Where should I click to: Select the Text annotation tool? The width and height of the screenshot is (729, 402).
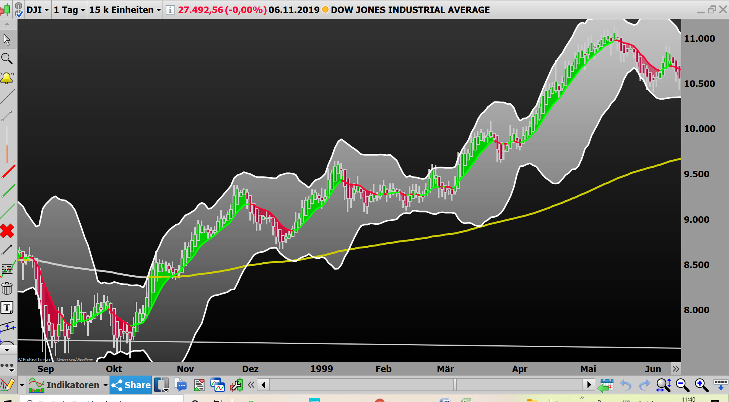coord(7,307)
